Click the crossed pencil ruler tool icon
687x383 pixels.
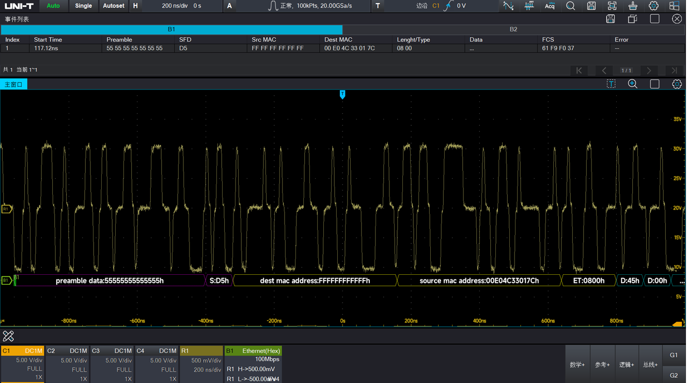pyautogui.click(x=8, y=337)
